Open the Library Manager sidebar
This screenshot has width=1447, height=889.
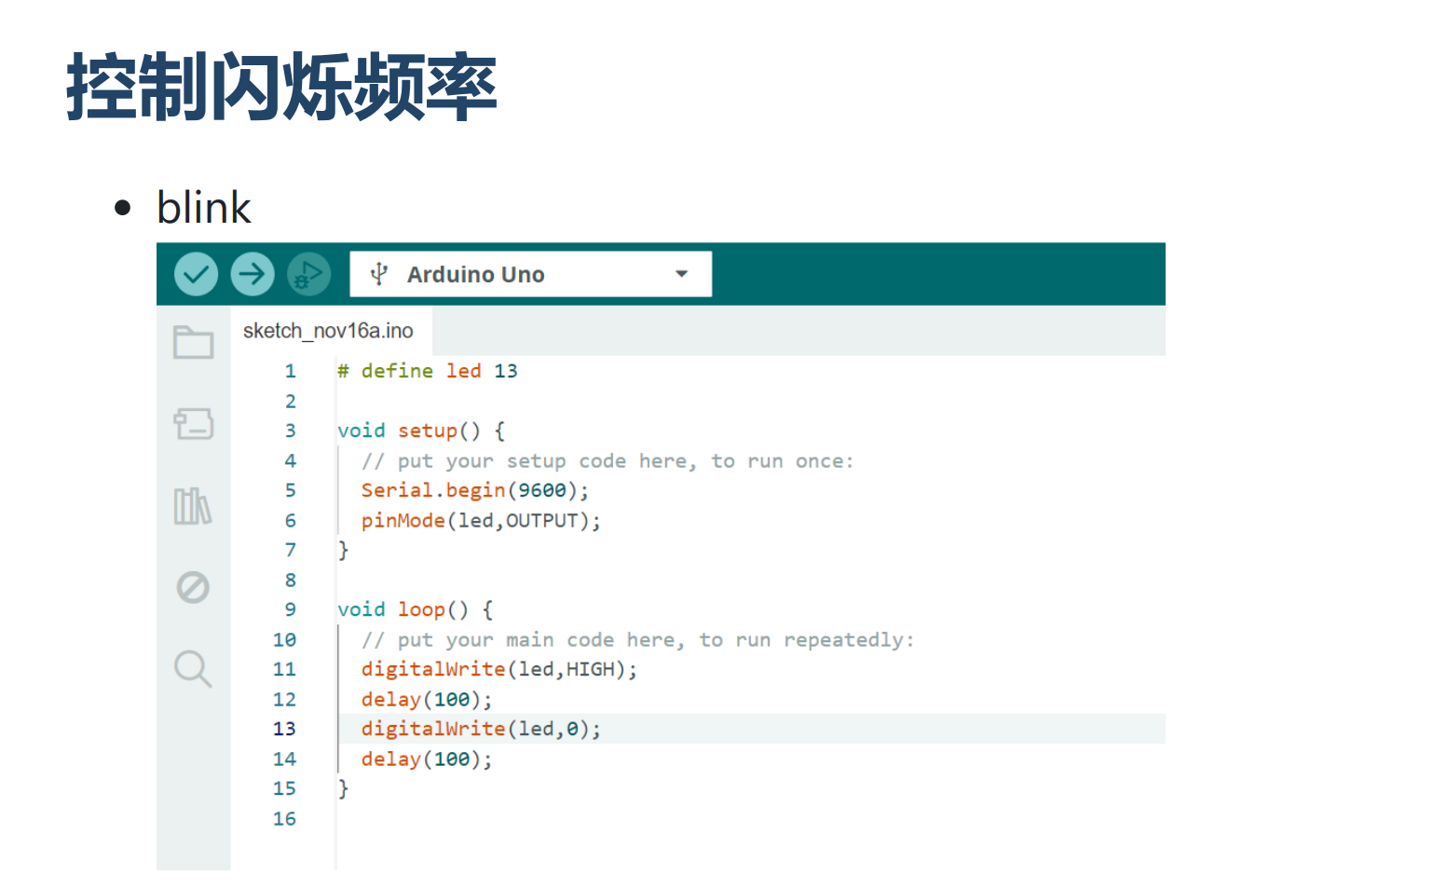click(193, 506)
